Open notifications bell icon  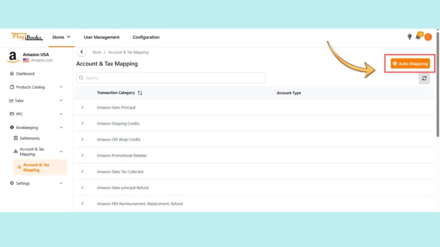tap(418, 37)
